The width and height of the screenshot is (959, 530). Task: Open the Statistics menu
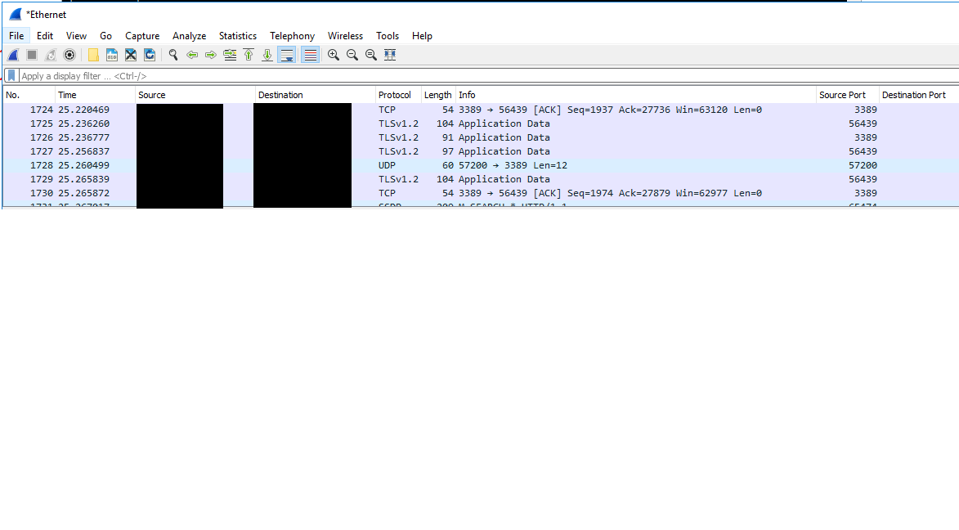click(x=238, y=36)
